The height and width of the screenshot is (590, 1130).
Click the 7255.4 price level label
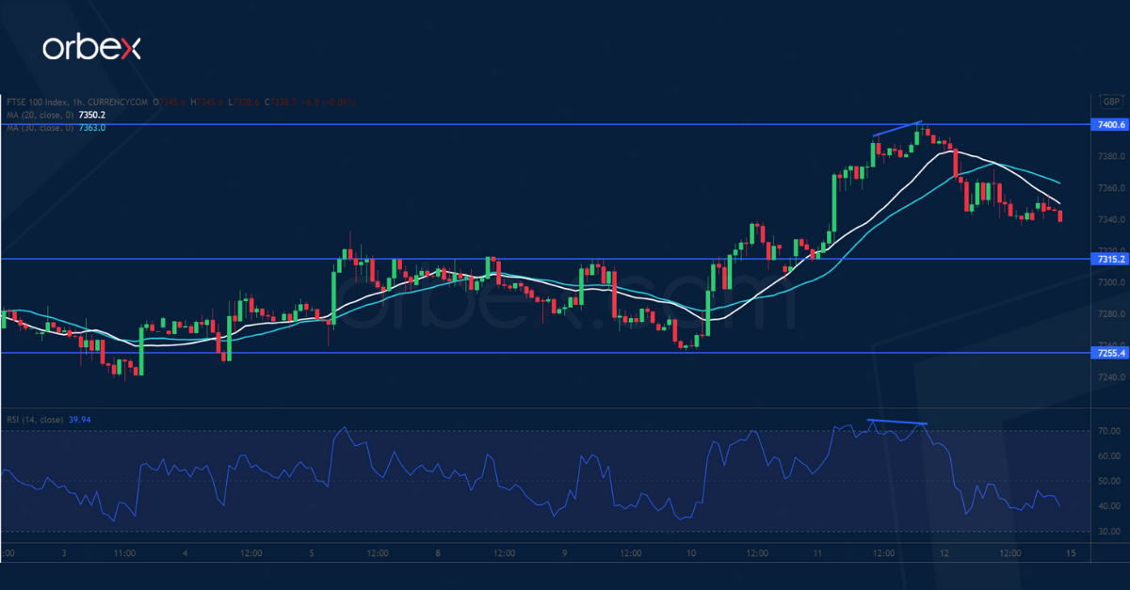click(1111, 353)
